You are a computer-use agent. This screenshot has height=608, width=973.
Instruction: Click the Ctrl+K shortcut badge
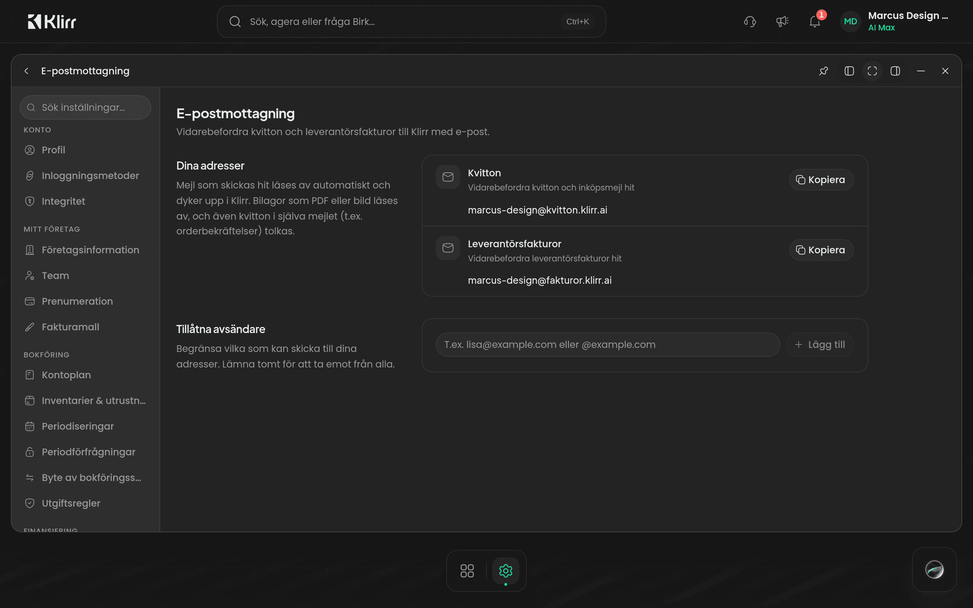577,22
